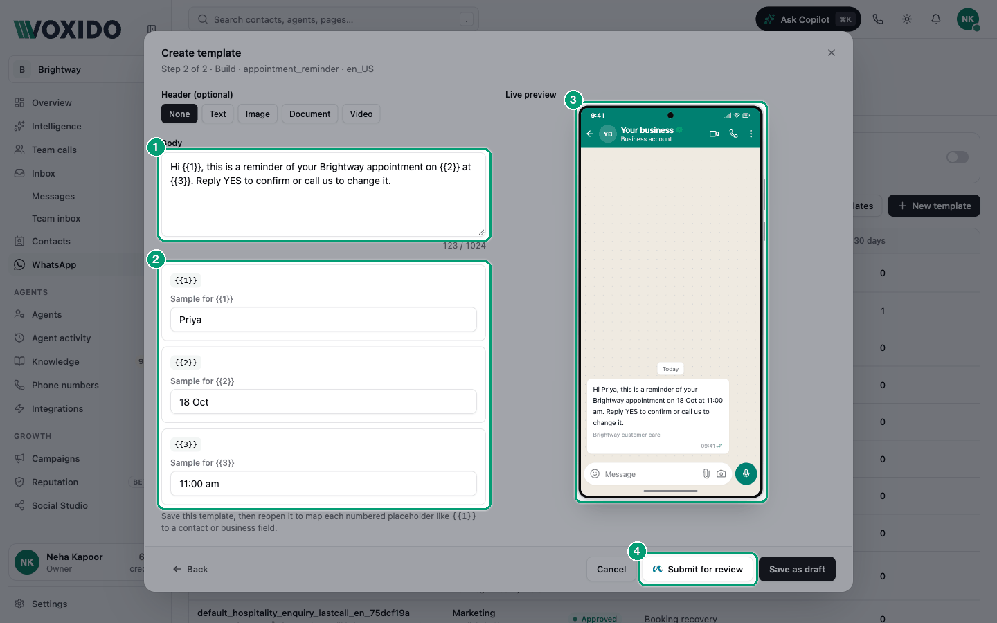
Task: Click the attachment paperclip icon in preview
Action: [x=706, y=474]
